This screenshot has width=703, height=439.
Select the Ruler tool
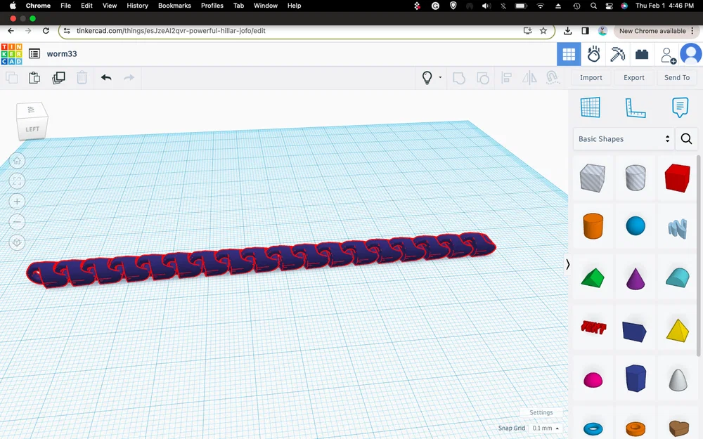pyautogui.click(x=635, y=107)
